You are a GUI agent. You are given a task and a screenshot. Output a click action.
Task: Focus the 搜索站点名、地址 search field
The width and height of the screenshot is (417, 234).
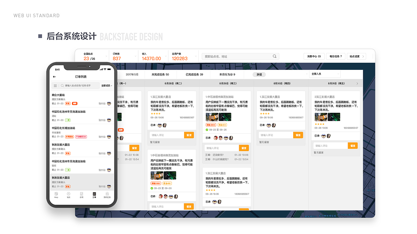(240, 56)
